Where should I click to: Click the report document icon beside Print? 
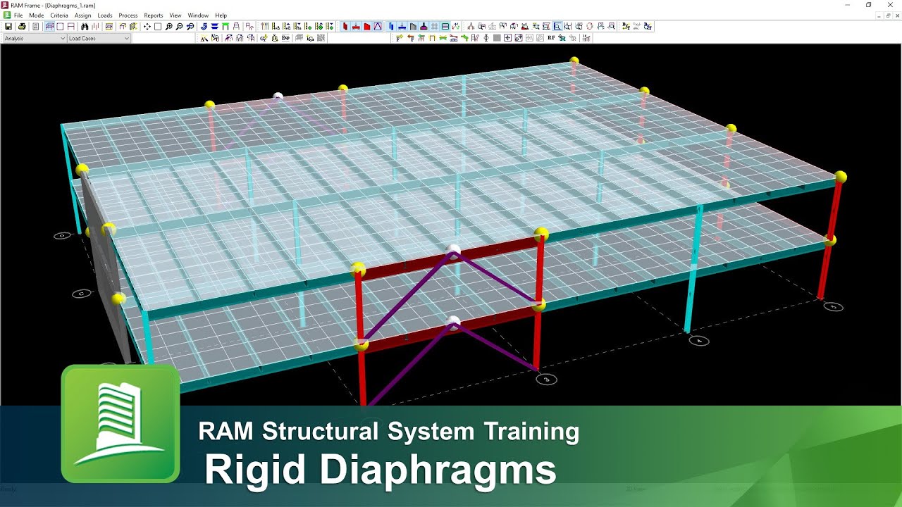35,27
